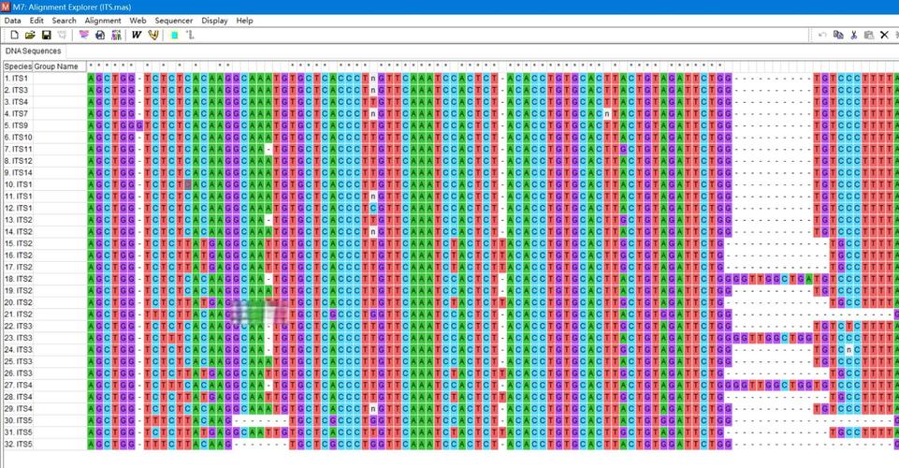Open the Sequencer menu
Viewport: 899px width, 468px height.
pos(174,20)
